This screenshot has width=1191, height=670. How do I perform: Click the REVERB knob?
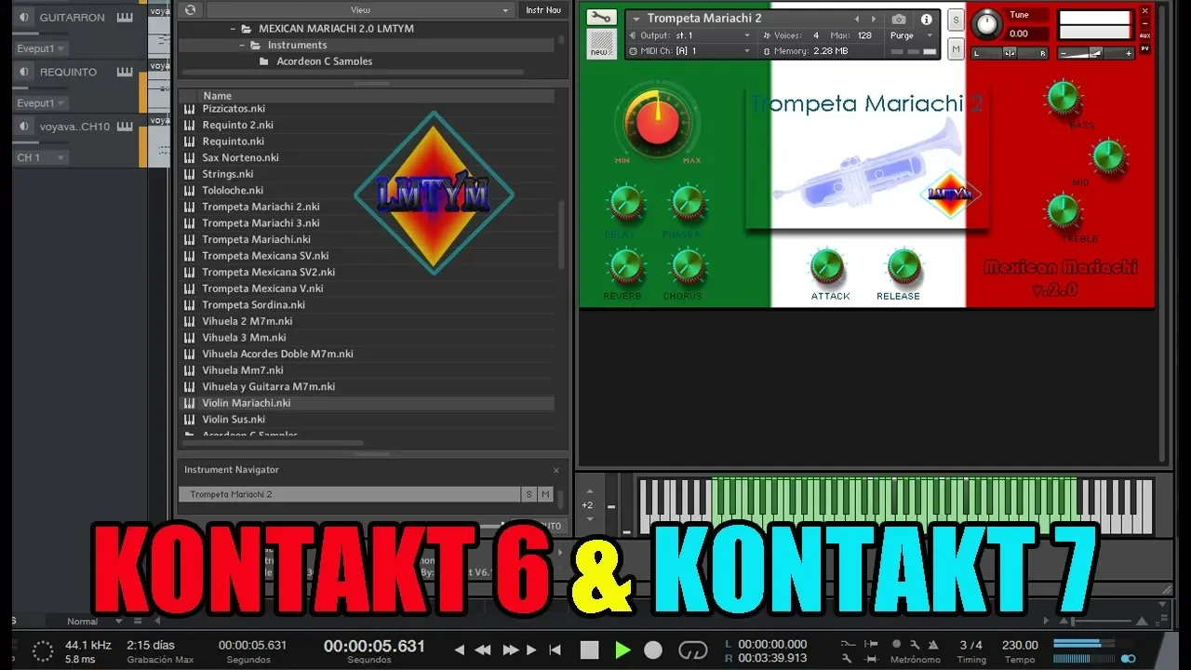click(x=624, y=267)
